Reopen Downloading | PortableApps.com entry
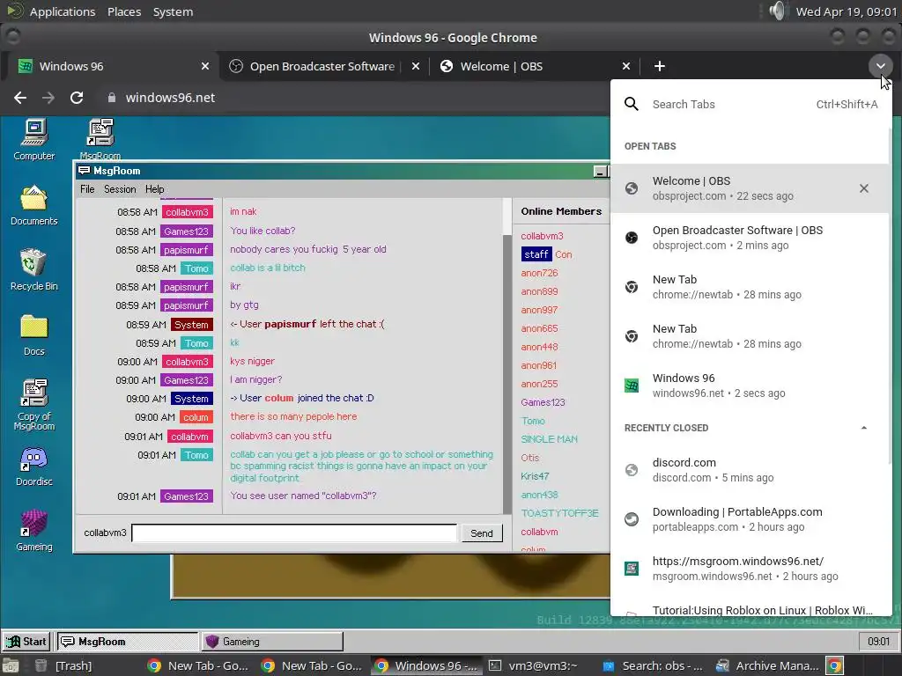 (x=750, y=519)
